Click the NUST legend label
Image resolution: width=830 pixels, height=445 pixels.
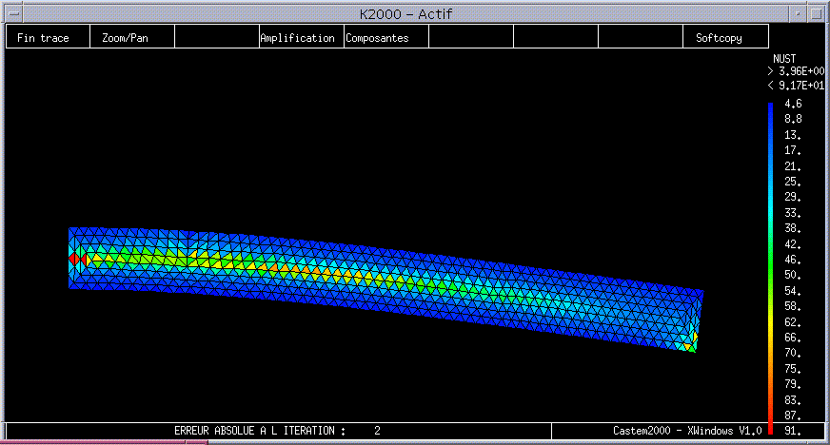click(784, 59)
